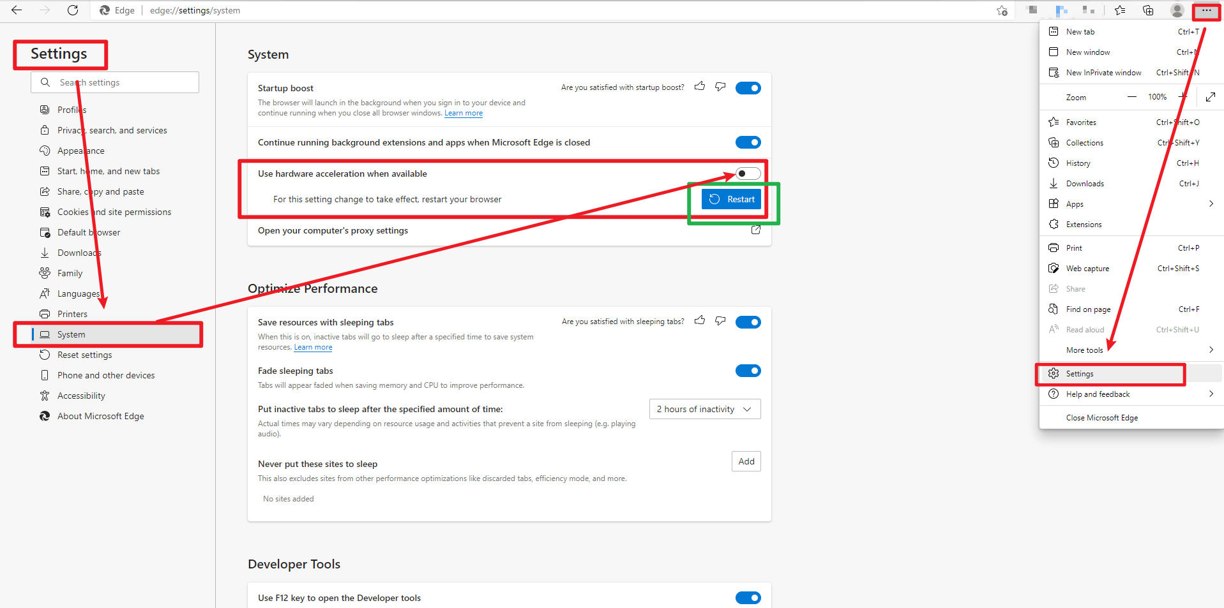Open the browser profile avatar
Screen dimensions: 1224x608
pos(1177,10)
